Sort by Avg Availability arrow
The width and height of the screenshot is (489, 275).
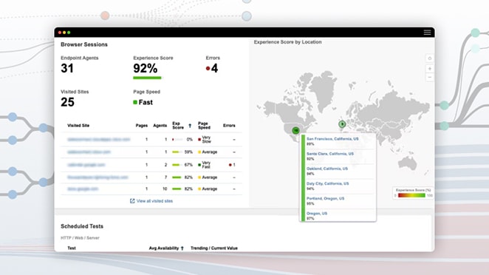tap(182, 248)
